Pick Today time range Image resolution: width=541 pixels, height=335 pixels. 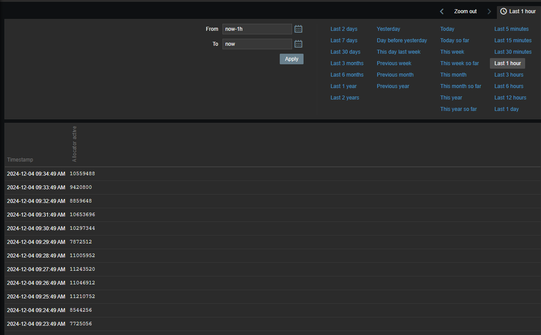(447, 29)
